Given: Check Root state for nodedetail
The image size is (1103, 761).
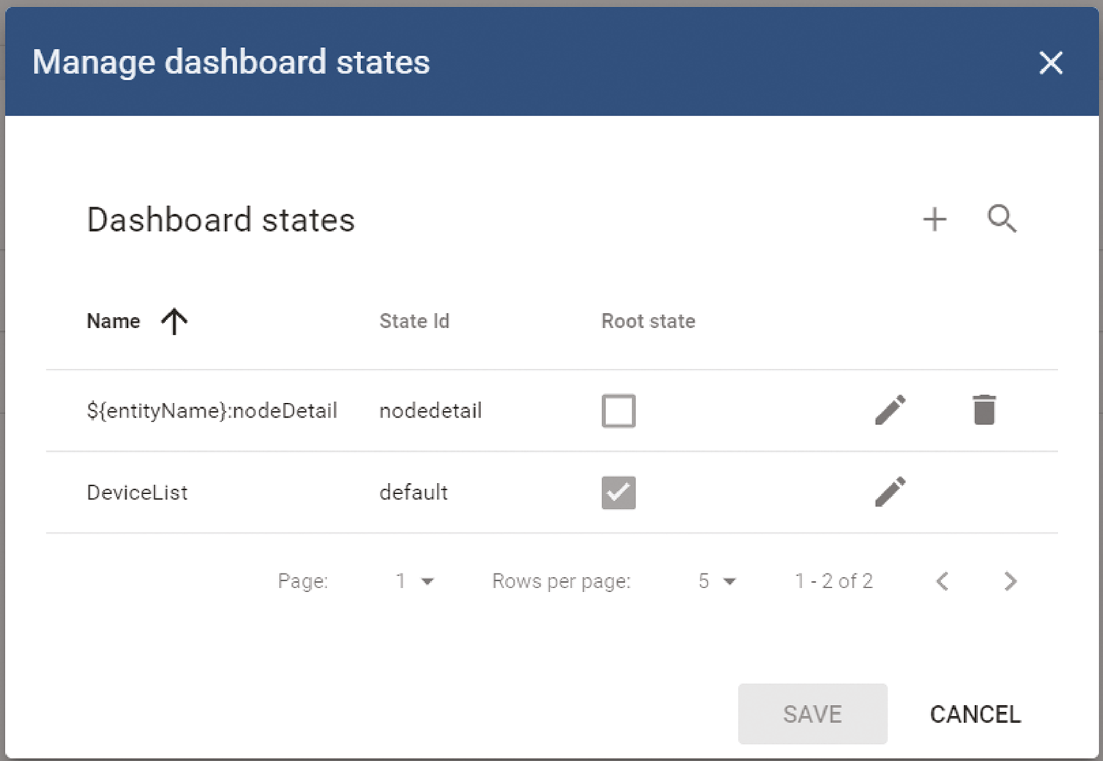Looking at the screenshot, I should [618, 410].
